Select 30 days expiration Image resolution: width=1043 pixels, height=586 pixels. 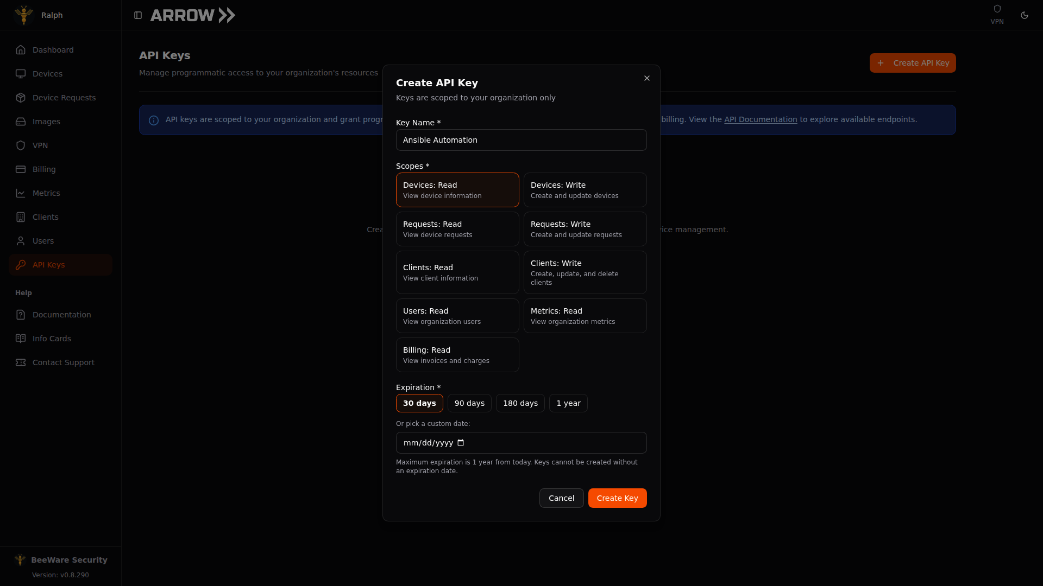point(419,403)
